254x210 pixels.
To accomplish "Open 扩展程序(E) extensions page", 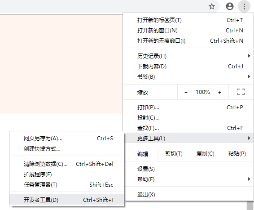I will tap(66, 174).
